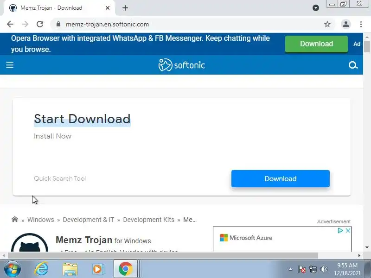
Task: Open the Softonic hamburger menu
Action: pyautogui.click(x=10, y=65)
